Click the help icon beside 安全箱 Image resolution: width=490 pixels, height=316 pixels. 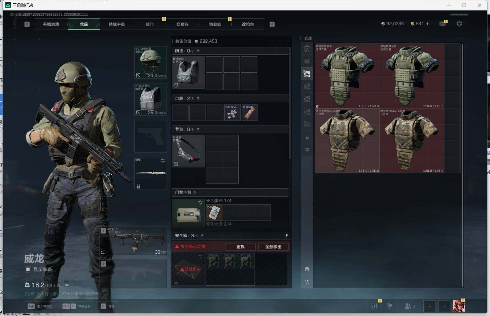coord(202,236)
